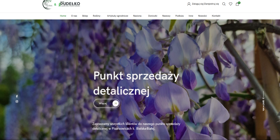This screenshot has height=140, width=280.
Task: Visit the Instagram profile icon
Action: 17,102
